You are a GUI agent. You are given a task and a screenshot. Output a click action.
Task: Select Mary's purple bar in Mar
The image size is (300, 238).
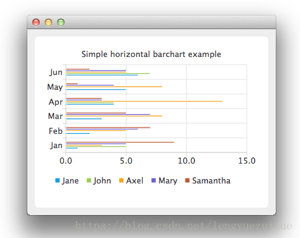pos(108,115)
